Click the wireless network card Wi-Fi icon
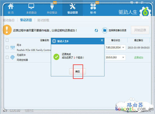This screenshot has height=114, width=155. [12, 57]
